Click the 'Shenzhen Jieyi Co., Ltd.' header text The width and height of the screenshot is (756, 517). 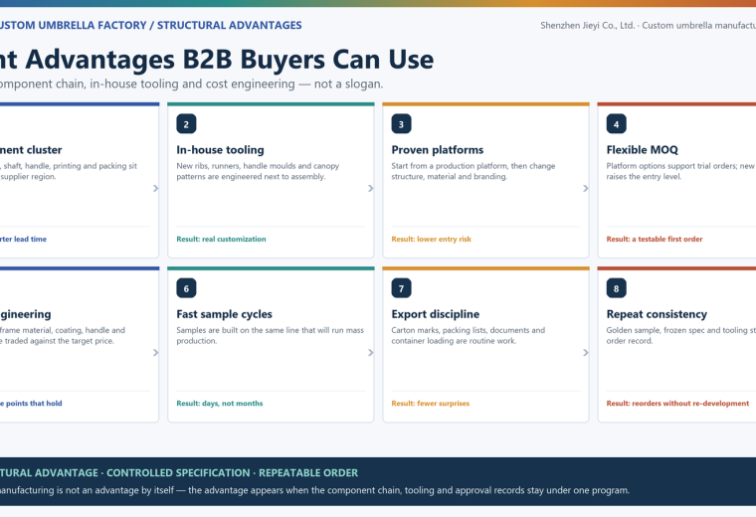coord(587,26)
